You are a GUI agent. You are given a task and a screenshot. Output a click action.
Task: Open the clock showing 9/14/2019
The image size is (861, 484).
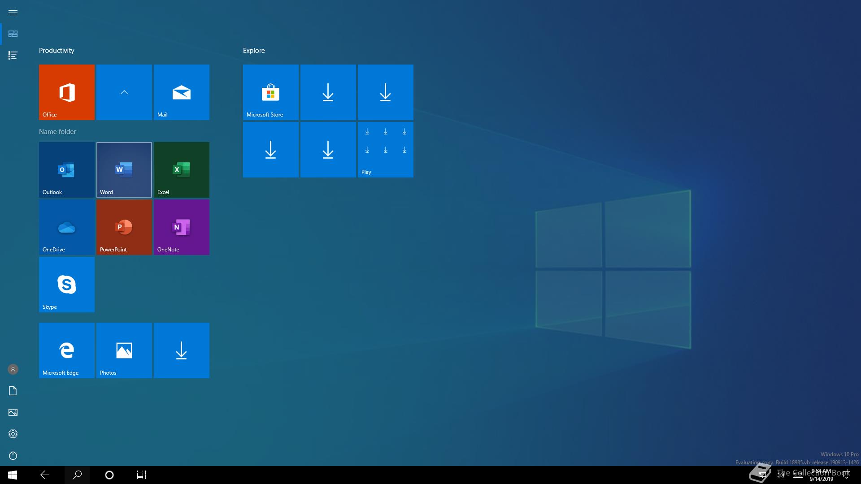point(821,475)
